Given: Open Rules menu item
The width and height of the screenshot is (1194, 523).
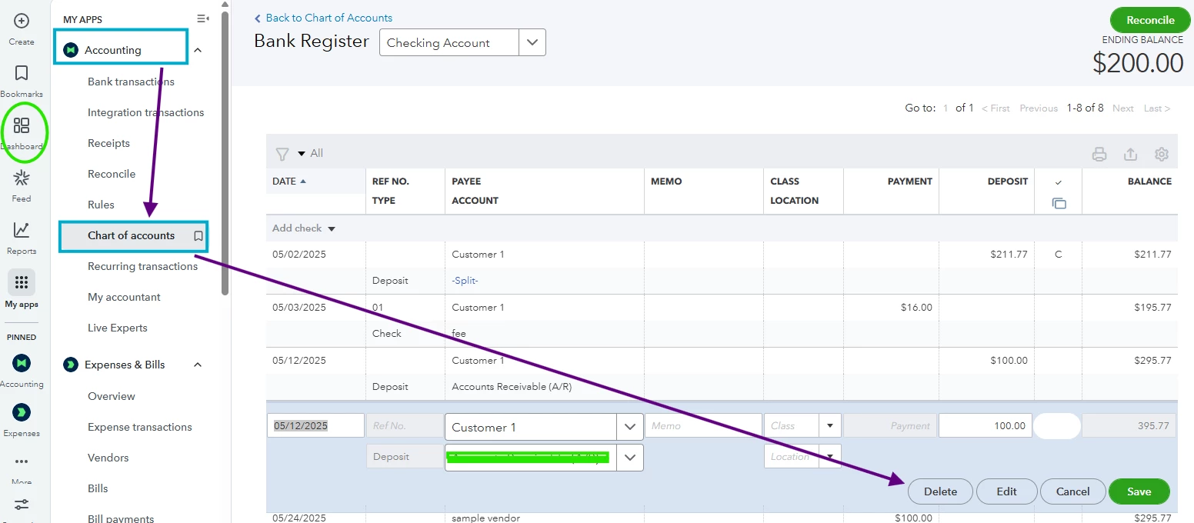Looking at the screenshot, I should pyautogui.click(x=101, y=205).
